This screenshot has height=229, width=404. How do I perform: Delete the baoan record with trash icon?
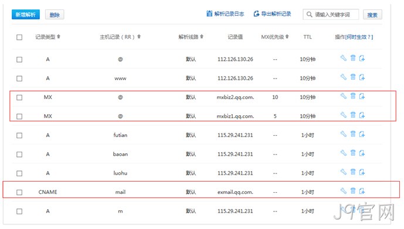click(x=353, y=153)
